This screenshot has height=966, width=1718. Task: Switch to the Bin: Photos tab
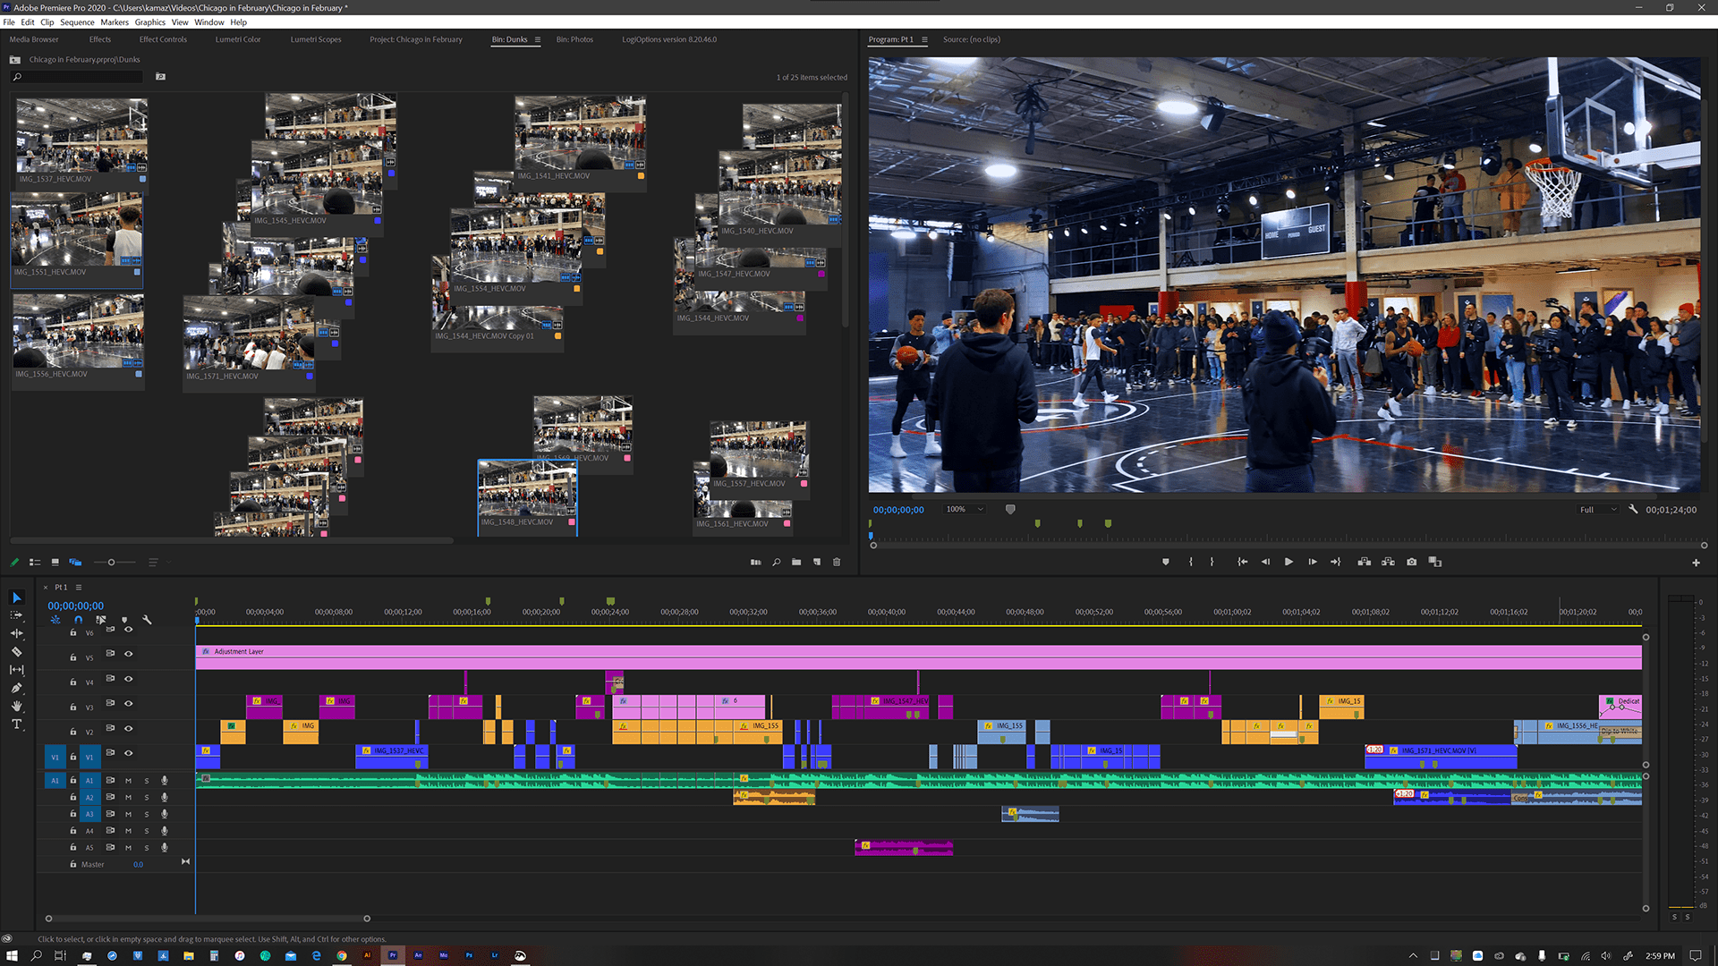574,39
